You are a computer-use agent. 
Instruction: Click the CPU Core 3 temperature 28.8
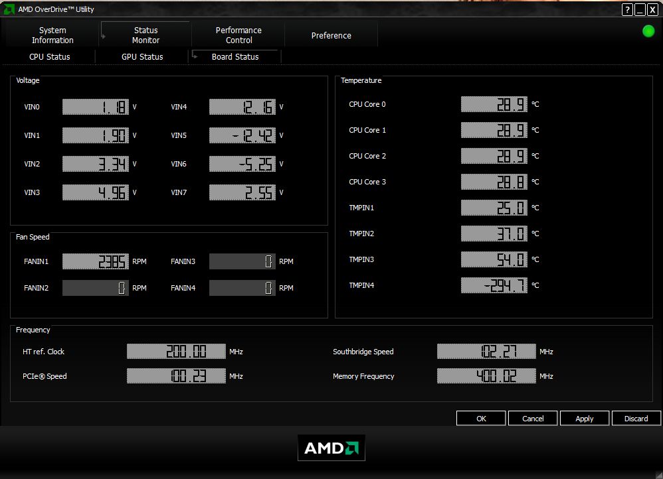click(x=494, y=182)
